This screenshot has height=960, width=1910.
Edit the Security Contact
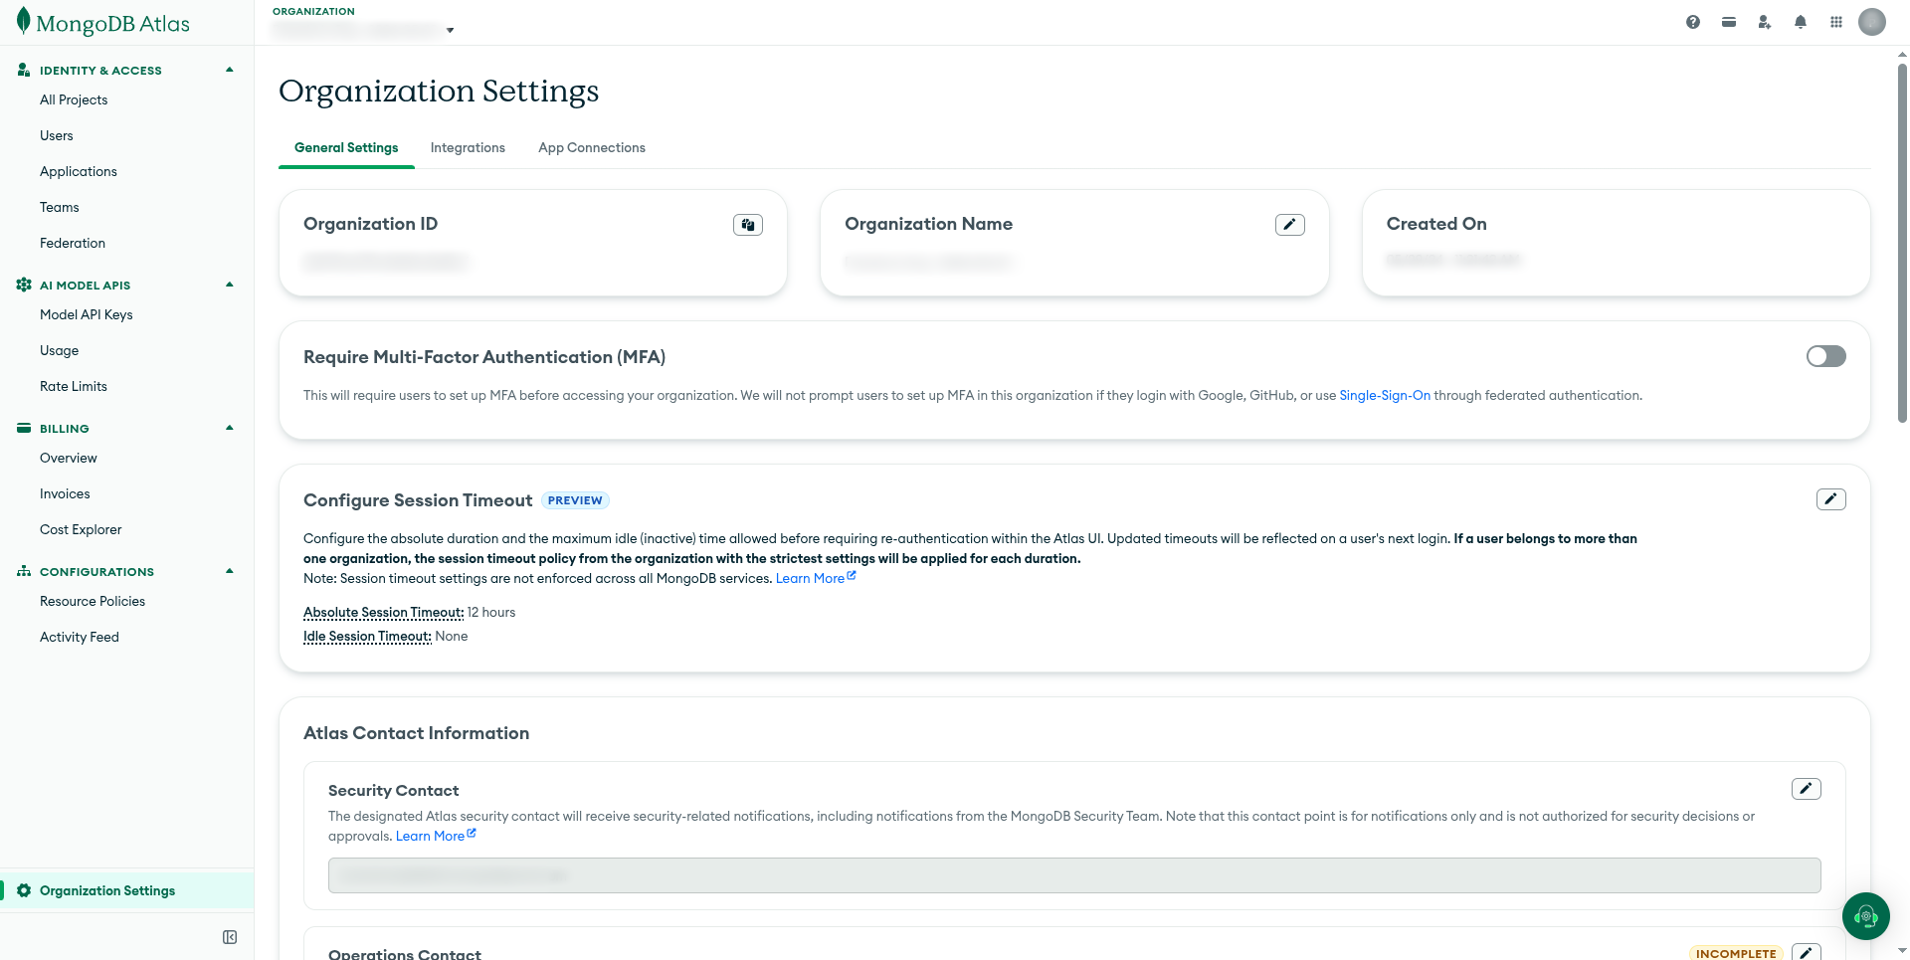tap(1807, 789)
